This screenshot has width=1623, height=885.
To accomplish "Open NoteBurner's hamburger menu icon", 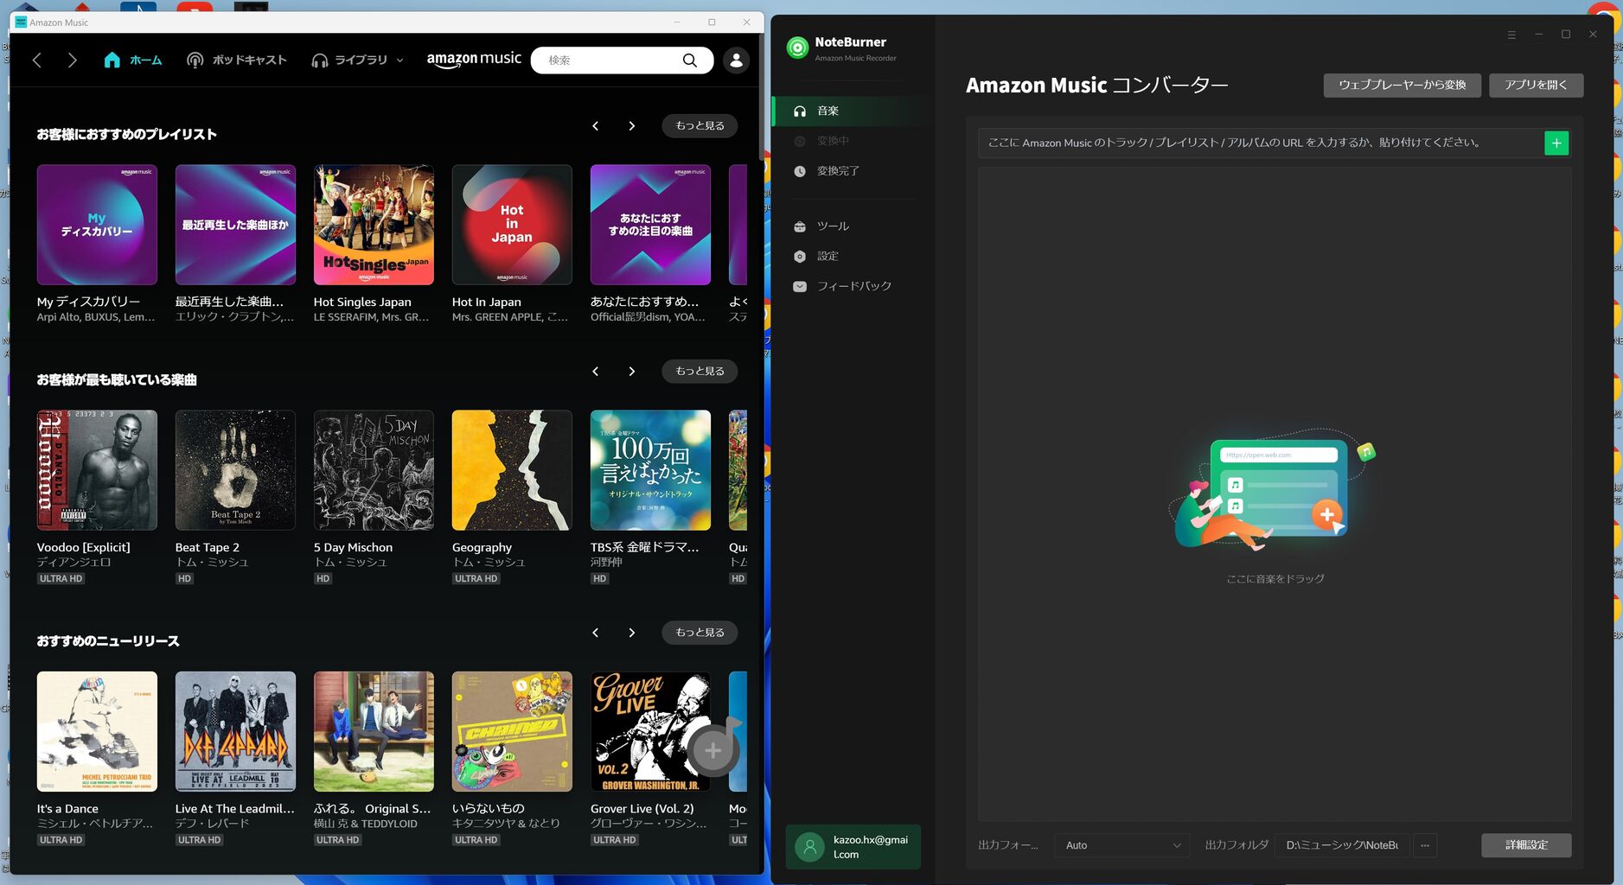I will pyautogui.click(x=1511, y=34).
